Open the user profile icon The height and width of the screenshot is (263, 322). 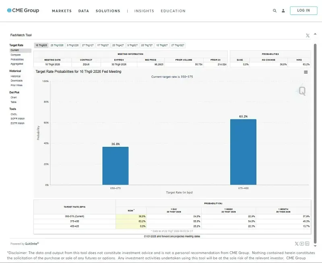click(x=283, y=11)
